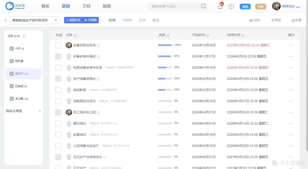Screen dimensions: 308x169
Task: Open the 智能制造生产线升级项目 project dropdown
Action: tap(35, 20)
